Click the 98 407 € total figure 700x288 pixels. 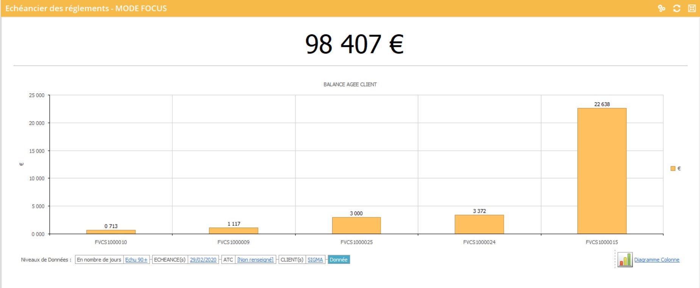point(354,44)
